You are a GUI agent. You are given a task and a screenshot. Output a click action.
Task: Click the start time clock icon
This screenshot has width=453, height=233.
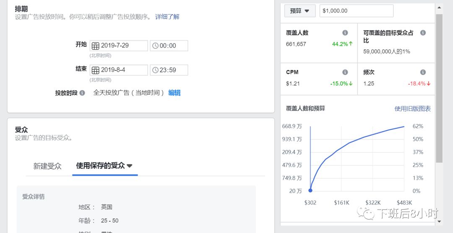(x=155, y=46)
